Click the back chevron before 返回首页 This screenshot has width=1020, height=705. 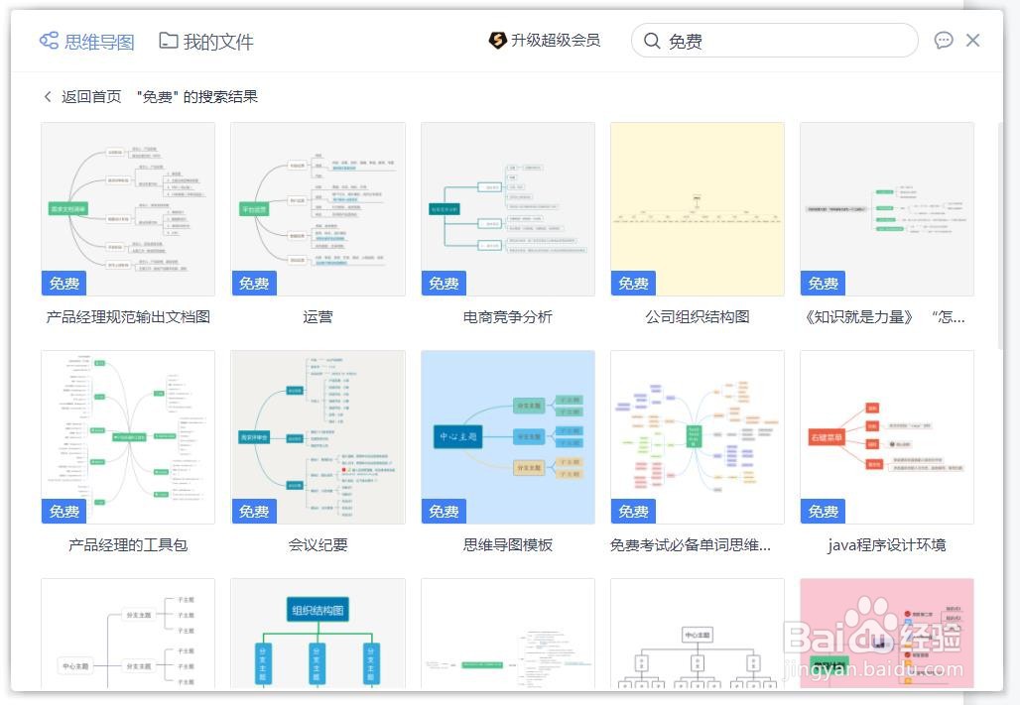48,97
